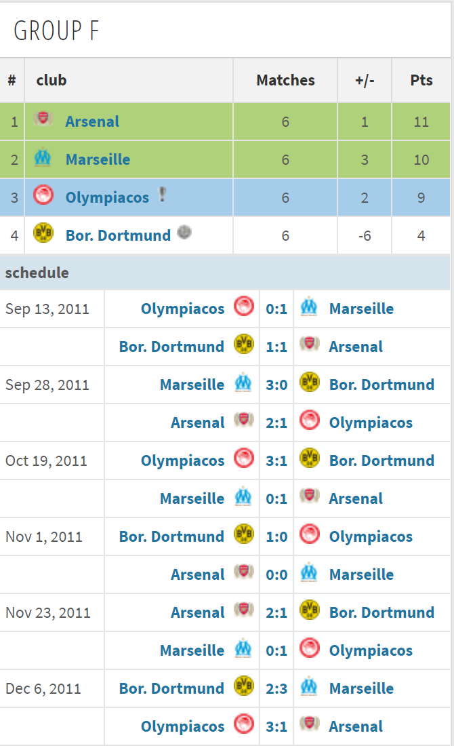Click Olympiacos' crest in the standings table
Screen dimensions: 454x746
click(43, 197)
